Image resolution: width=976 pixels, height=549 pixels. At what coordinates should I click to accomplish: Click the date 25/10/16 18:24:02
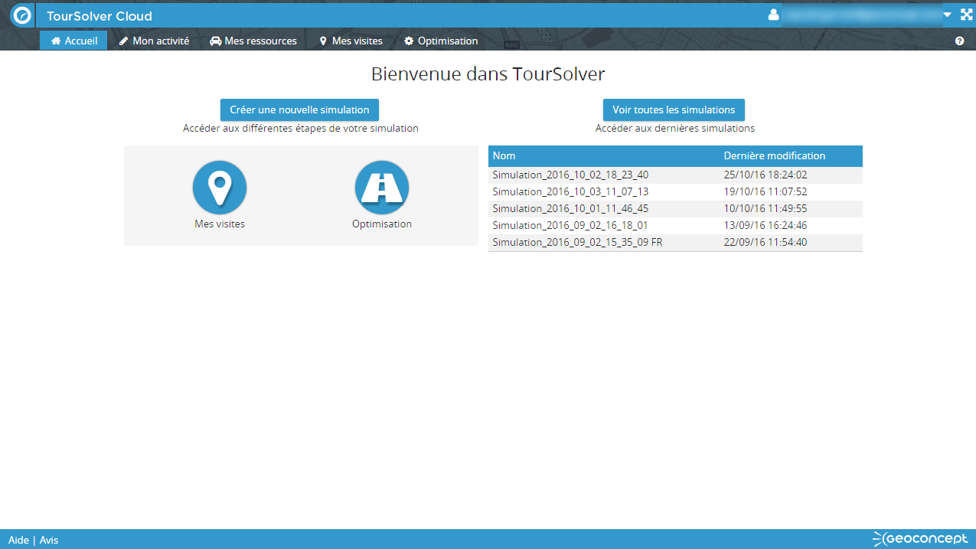click(x=765, y=175)
